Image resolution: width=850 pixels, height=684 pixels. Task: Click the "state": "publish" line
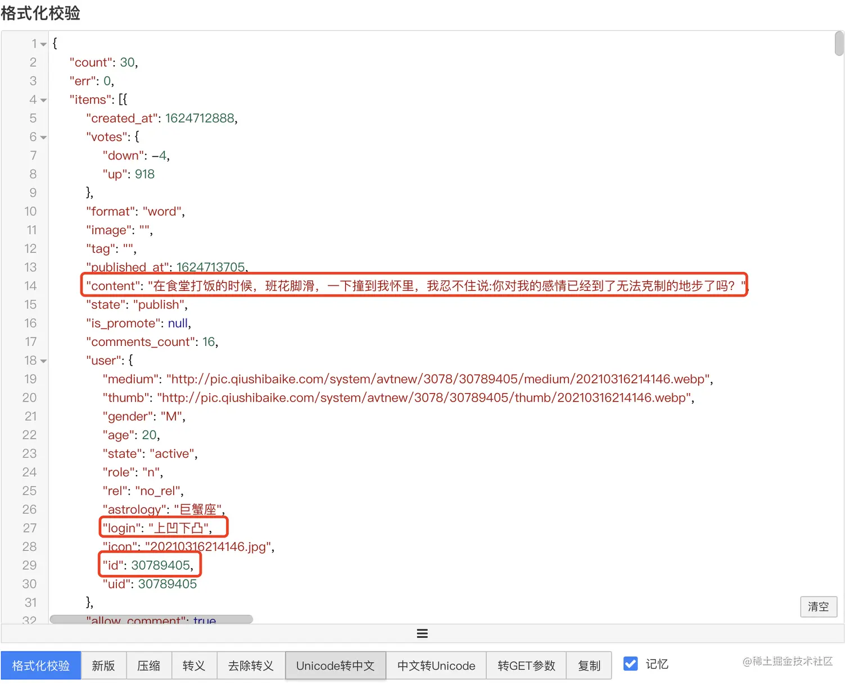(x=137, y=304)
